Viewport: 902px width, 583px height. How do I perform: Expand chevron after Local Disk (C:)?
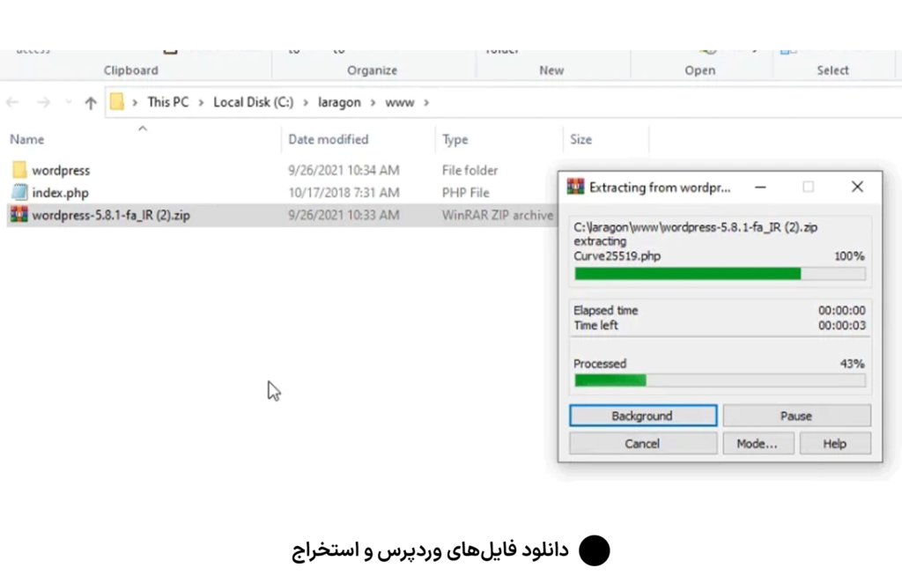click(x=306, y=102)
